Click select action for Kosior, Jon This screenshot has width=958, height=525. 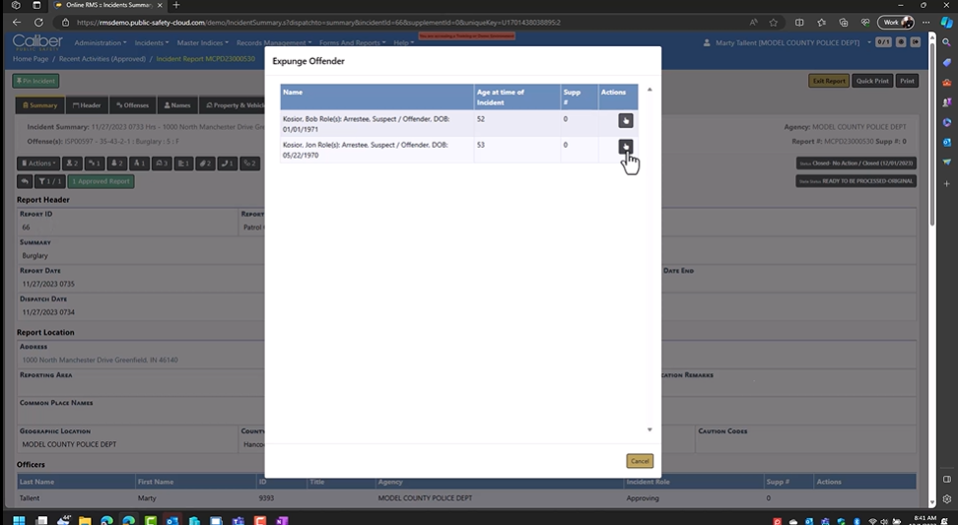[625, 146]
